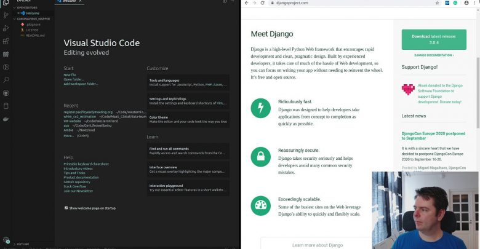This screenshot has height=249, width=480.
Task: Bookmark this page with the star icon
Action: tap(437, 2)
